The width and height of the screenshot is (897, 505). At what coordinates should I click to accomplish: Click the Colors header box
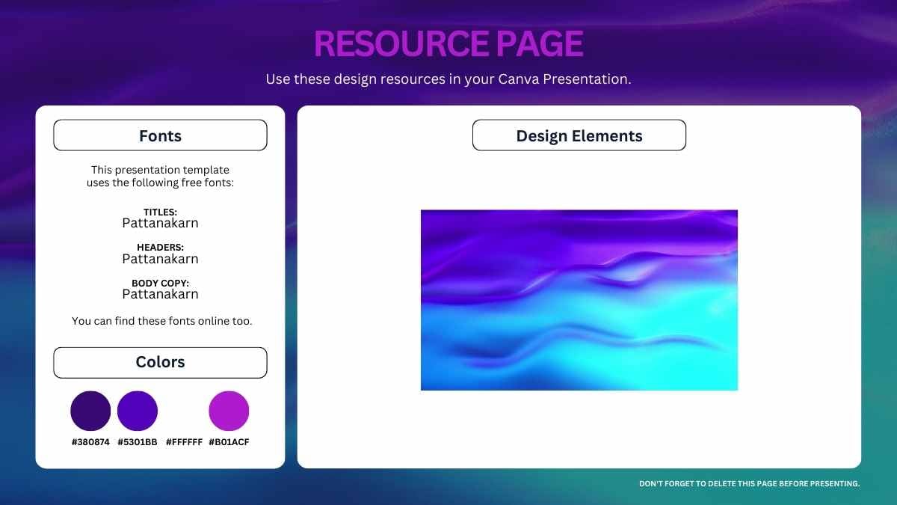(x=160, y=362)
